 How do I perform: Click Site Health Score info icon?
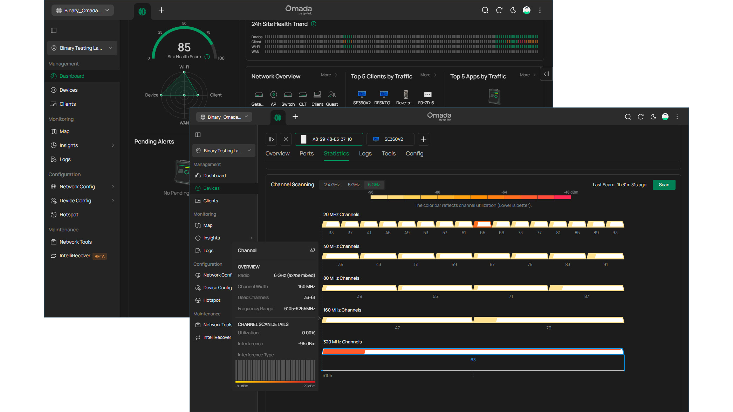click(x=207, y=57)
